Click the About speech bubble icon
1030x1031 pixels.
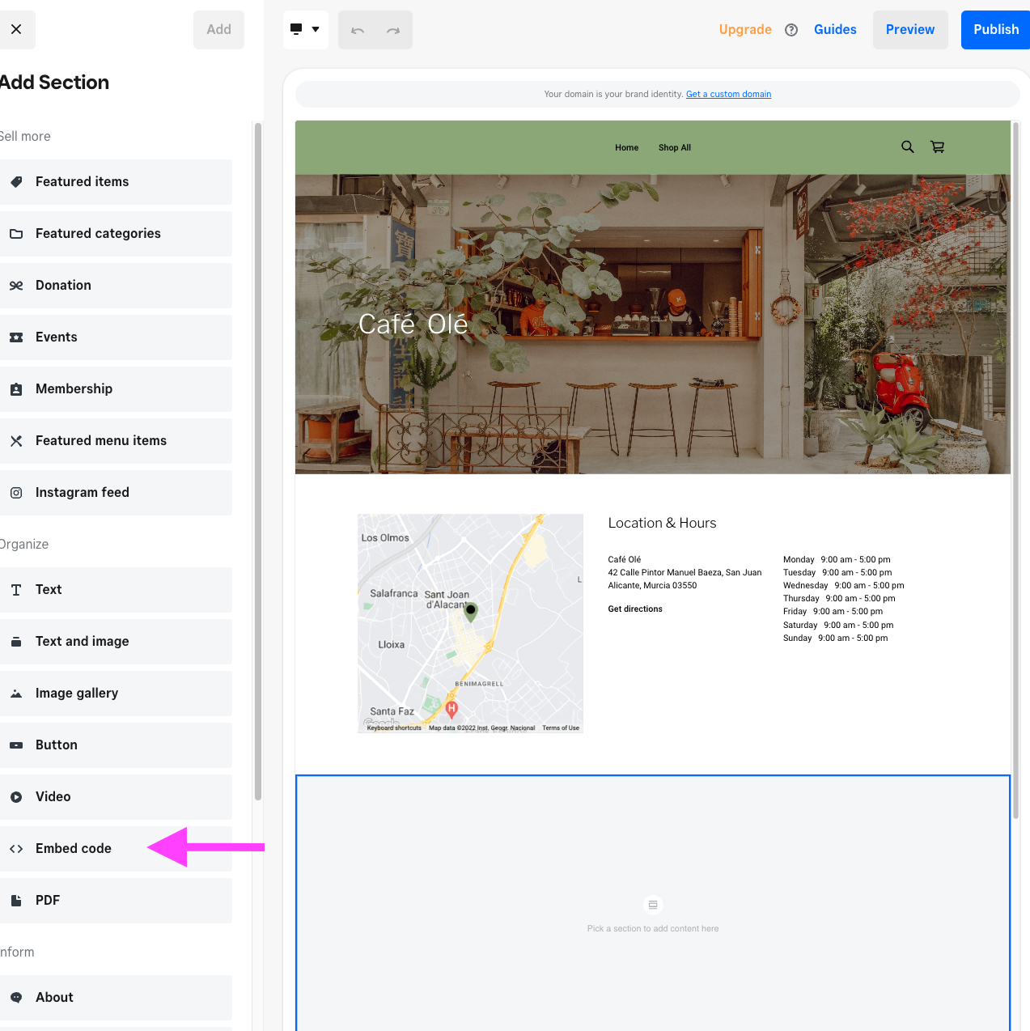(16, 997)
